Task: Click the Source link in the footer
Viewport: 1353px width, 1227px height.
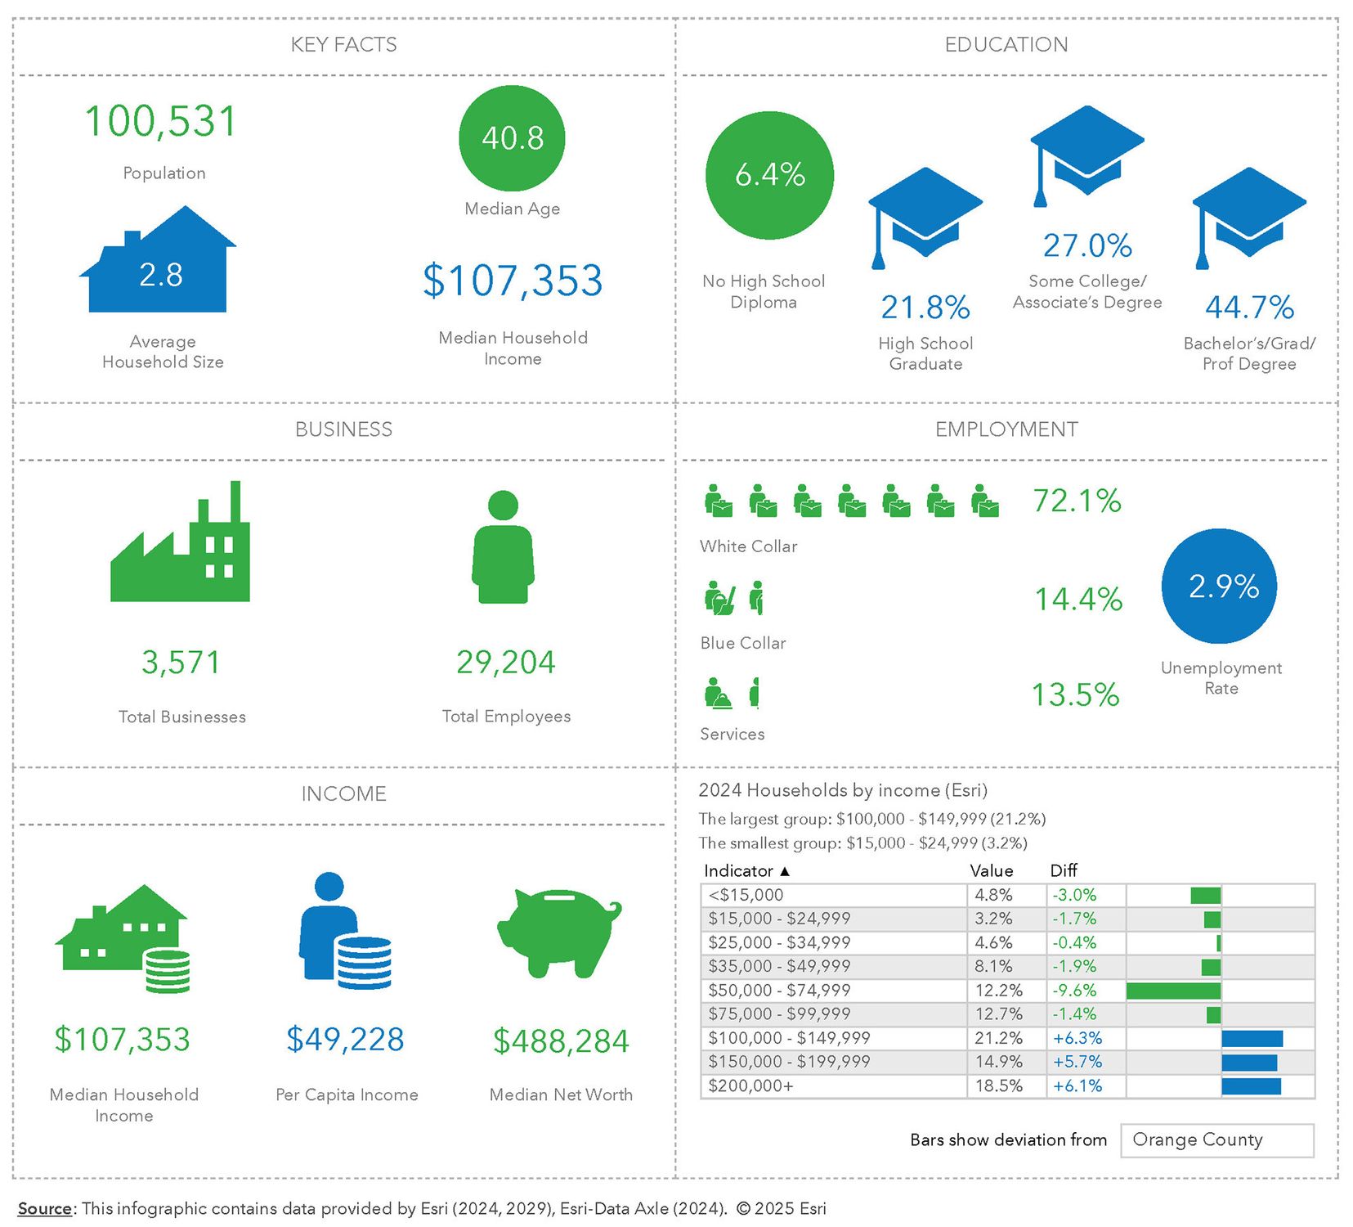Action: tap(45, 1209)
